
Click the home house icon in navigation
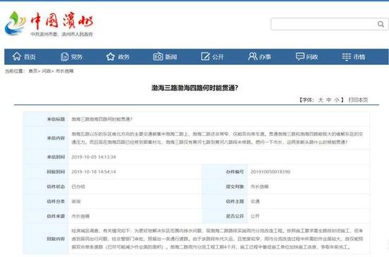coord(17,56)
